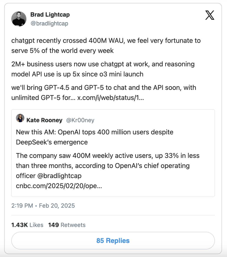Open Brad Lightcap's profile avatar
The width and height of the screenshot is (227, 257).
pos(19,19)
